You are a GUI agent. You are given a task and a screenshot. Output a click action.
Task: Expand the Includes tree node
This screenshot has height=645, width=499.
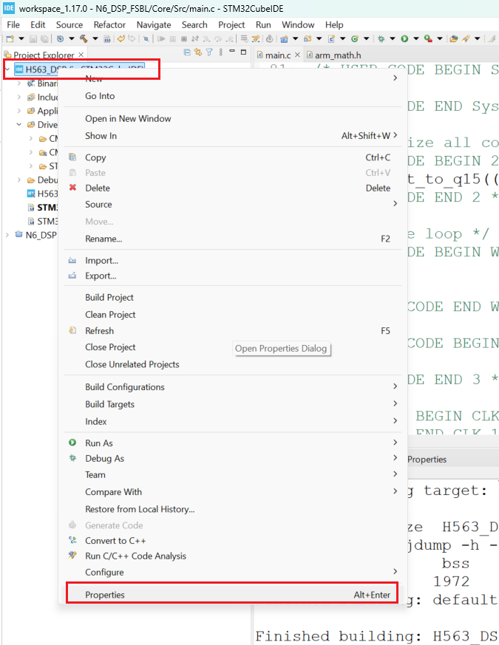click(x=19, y=98)
